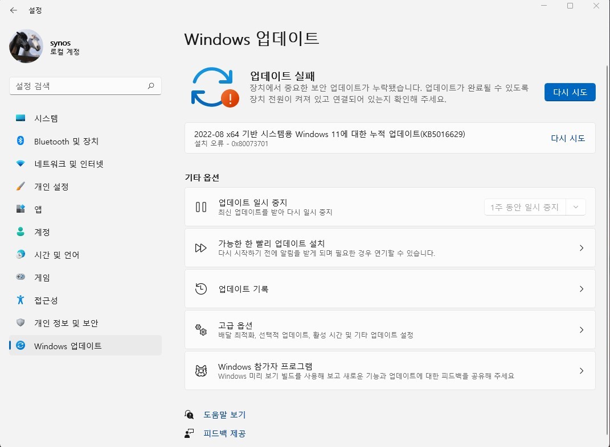Expand the 업데이트 기록 chevron

(x=581, y=288)
